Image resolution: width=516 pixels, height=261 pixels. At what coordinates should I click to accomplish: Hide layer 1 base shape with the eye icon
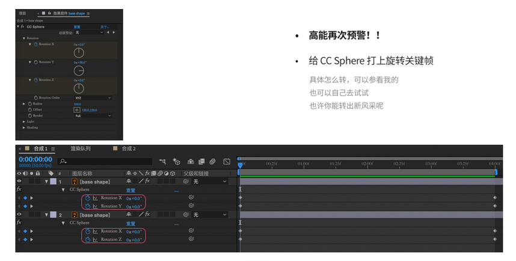click(19, 181)
